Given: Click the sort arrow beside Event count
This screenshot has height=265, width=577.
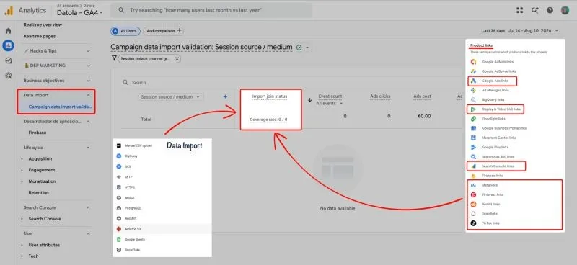Looking at the screenshot, I should coord(310,99).
